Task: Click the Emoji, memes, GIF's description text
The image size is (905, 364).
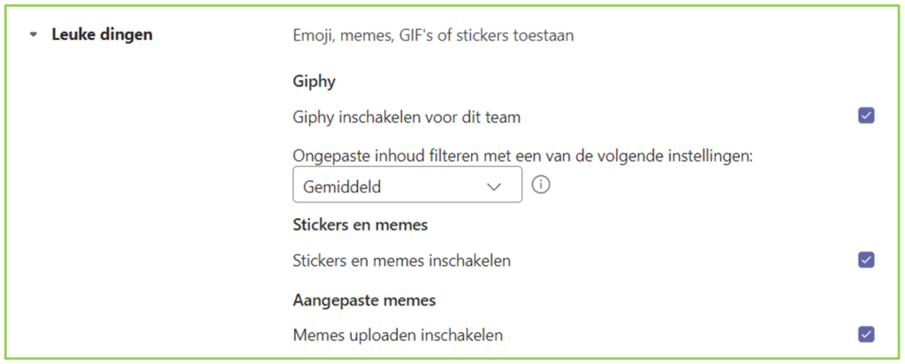Action: coord(433,35)
